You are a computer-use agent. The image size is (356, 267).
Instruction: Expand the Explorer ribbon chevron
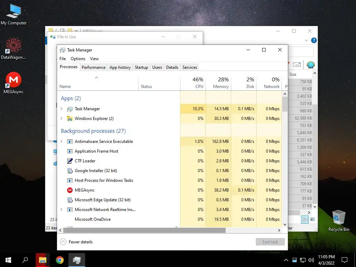(x=306, y=40)
